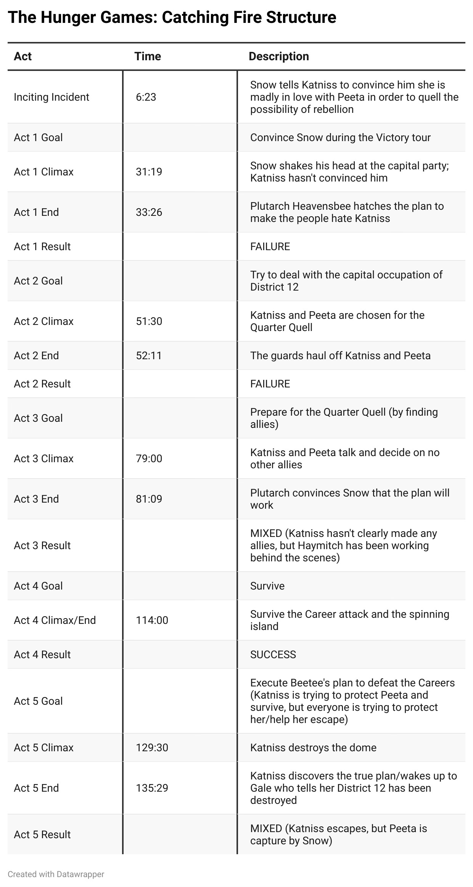473x887 pixels.
Task: Click the 81:09 time value
Action: pyautogui.click(x=149, y=499)
